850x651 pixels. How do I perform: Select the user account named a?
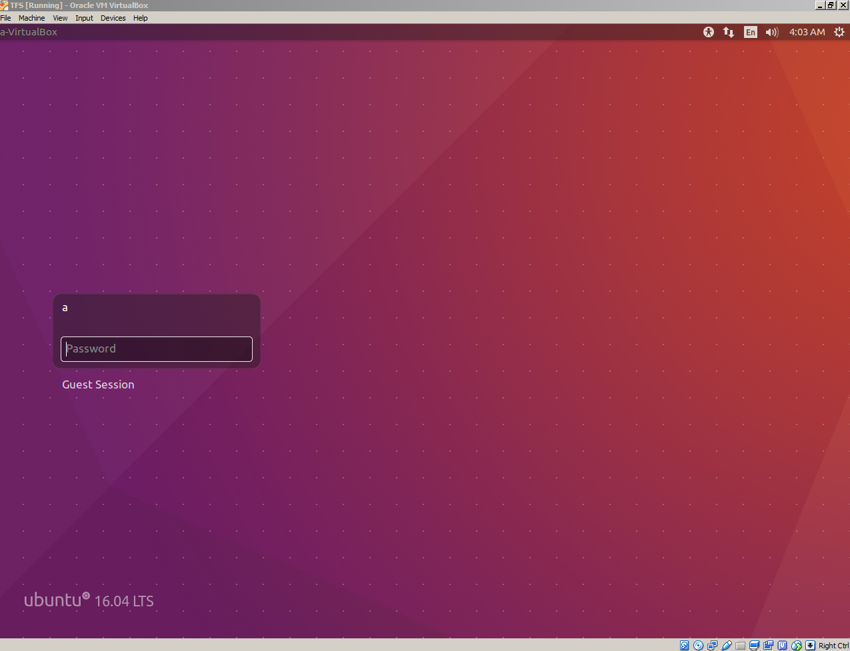click(x=65, y=308)
